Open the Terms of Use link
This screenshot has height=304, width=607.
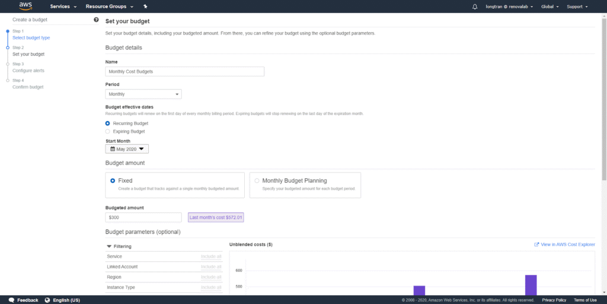click(x=585, y=300)
